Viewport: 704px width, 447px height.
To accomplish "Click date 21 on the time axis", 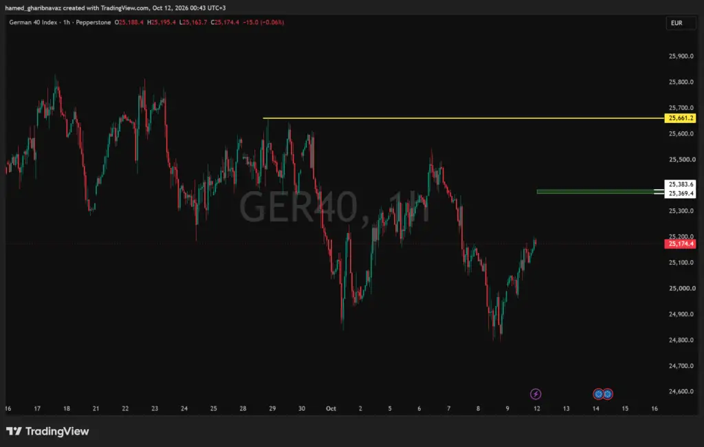I will coord(96,408).
